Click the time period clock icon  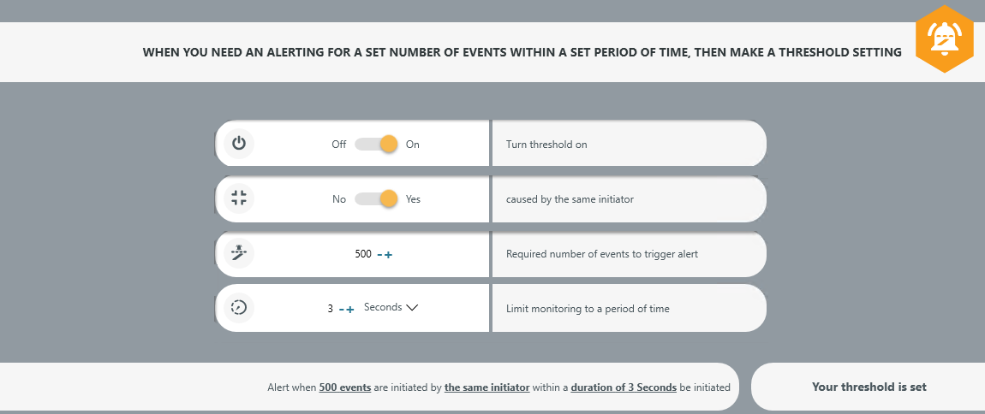[239, 308]
